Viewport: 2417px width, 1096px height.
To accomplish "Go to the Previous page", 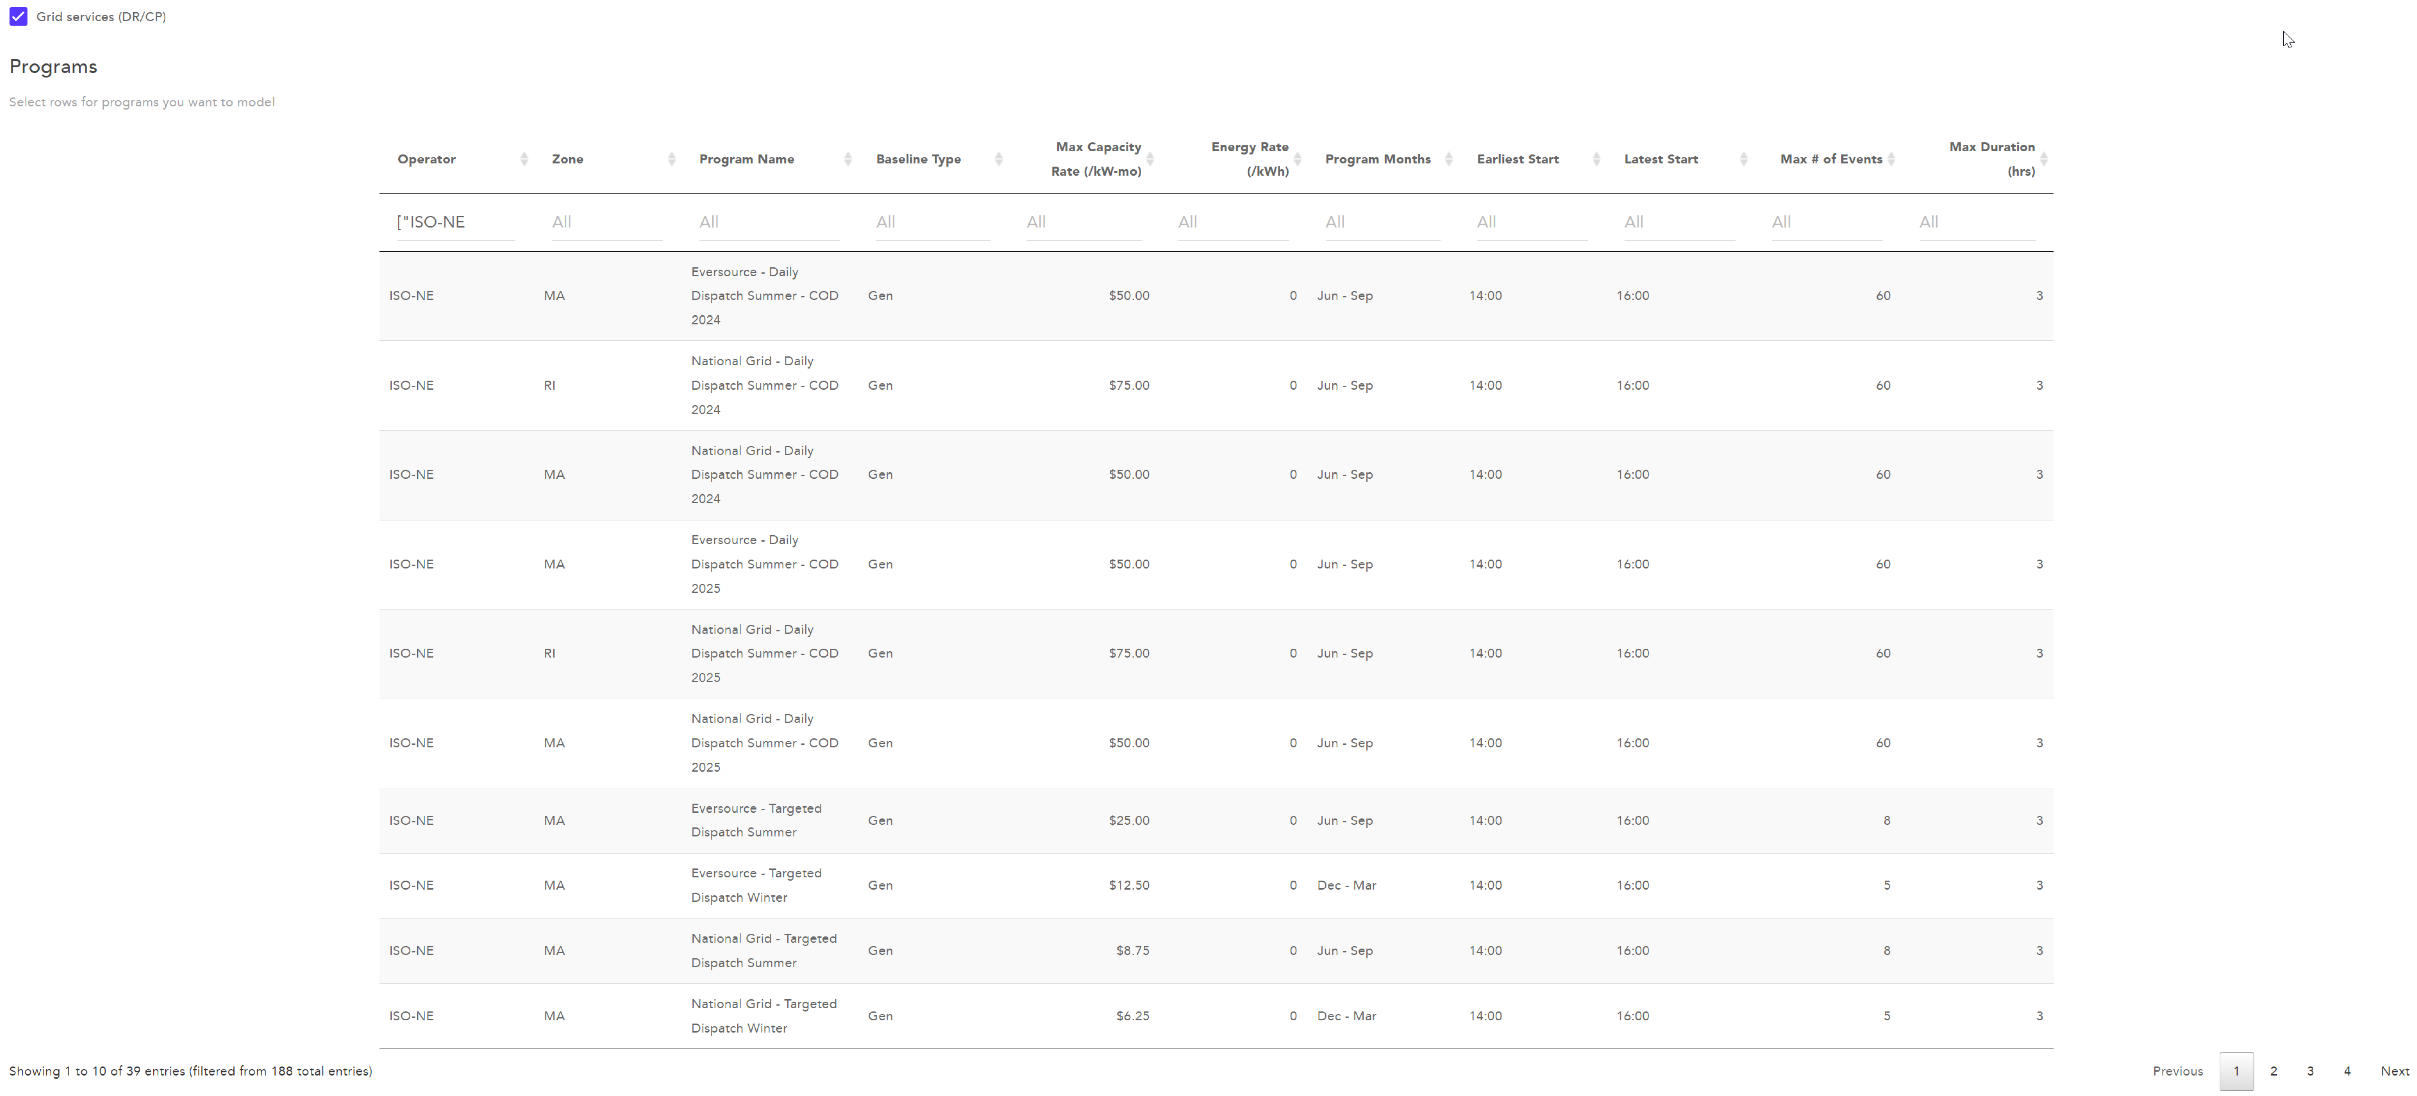I will point(2178,1072).
